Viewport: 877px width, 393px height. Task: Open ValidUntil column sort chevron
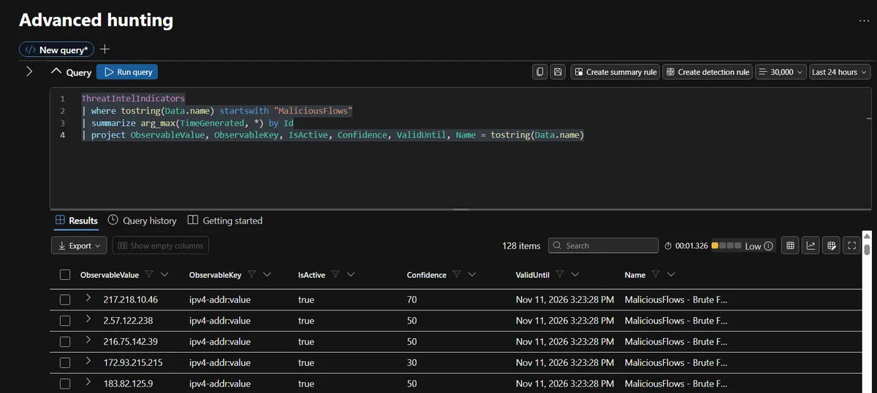tap(575, 275)
